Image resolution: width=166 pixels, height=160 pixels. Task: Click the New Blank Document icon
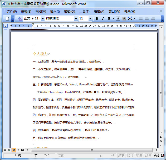point(8,19)
